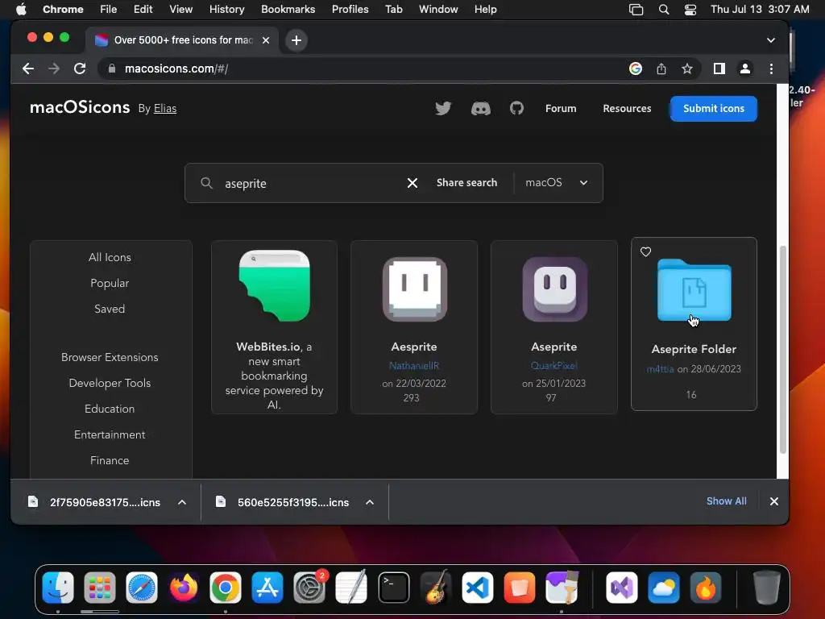Click the address bar URL

(x=176, y=69)
